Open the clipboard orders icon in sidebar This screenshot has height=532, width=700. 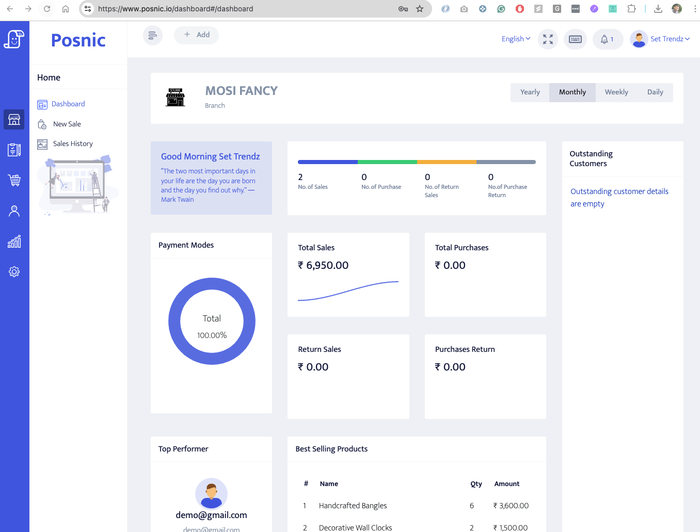14,150
